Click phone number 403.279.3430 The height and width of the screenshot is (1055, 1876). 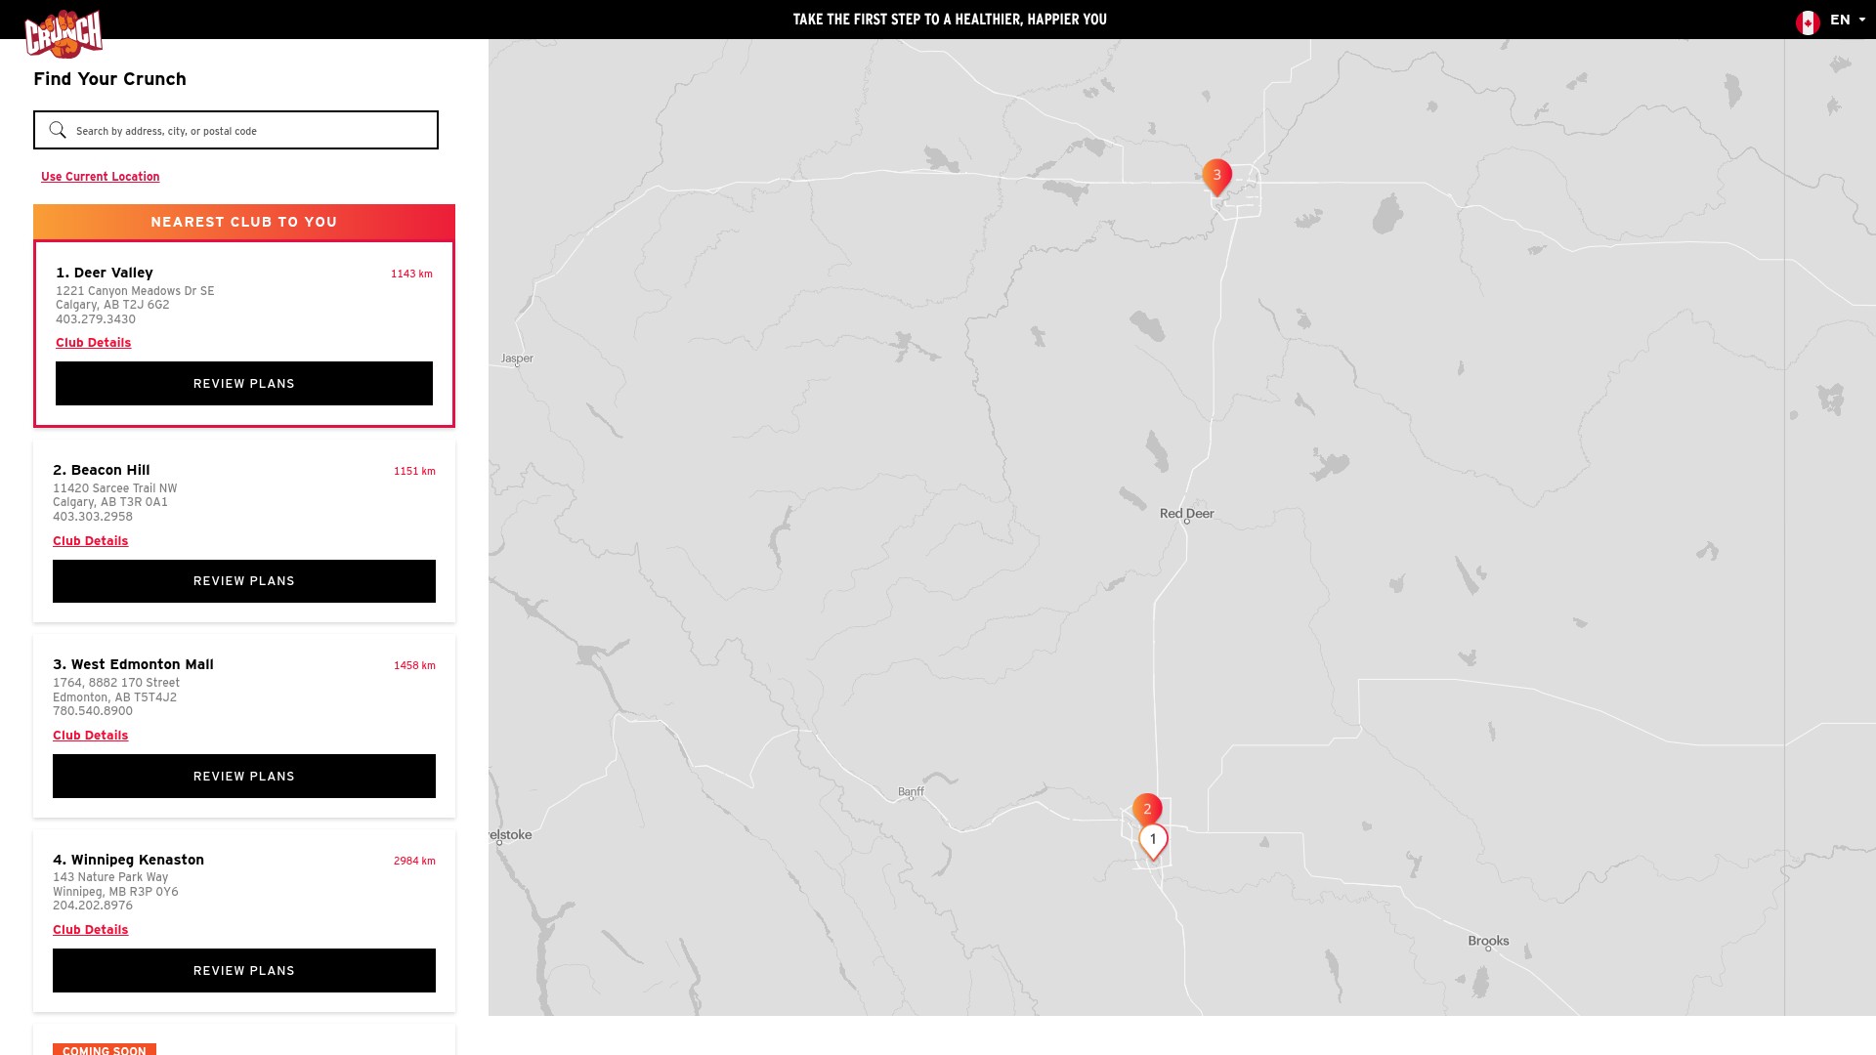[x=96, y=319]
